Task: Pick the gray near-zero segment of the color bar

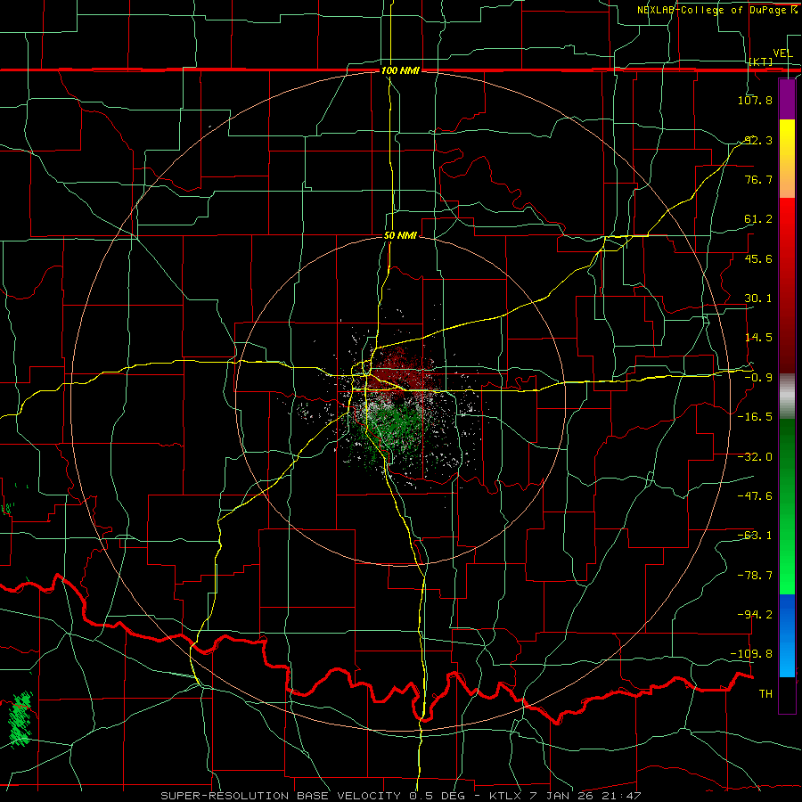Action: tap(787, 397)
